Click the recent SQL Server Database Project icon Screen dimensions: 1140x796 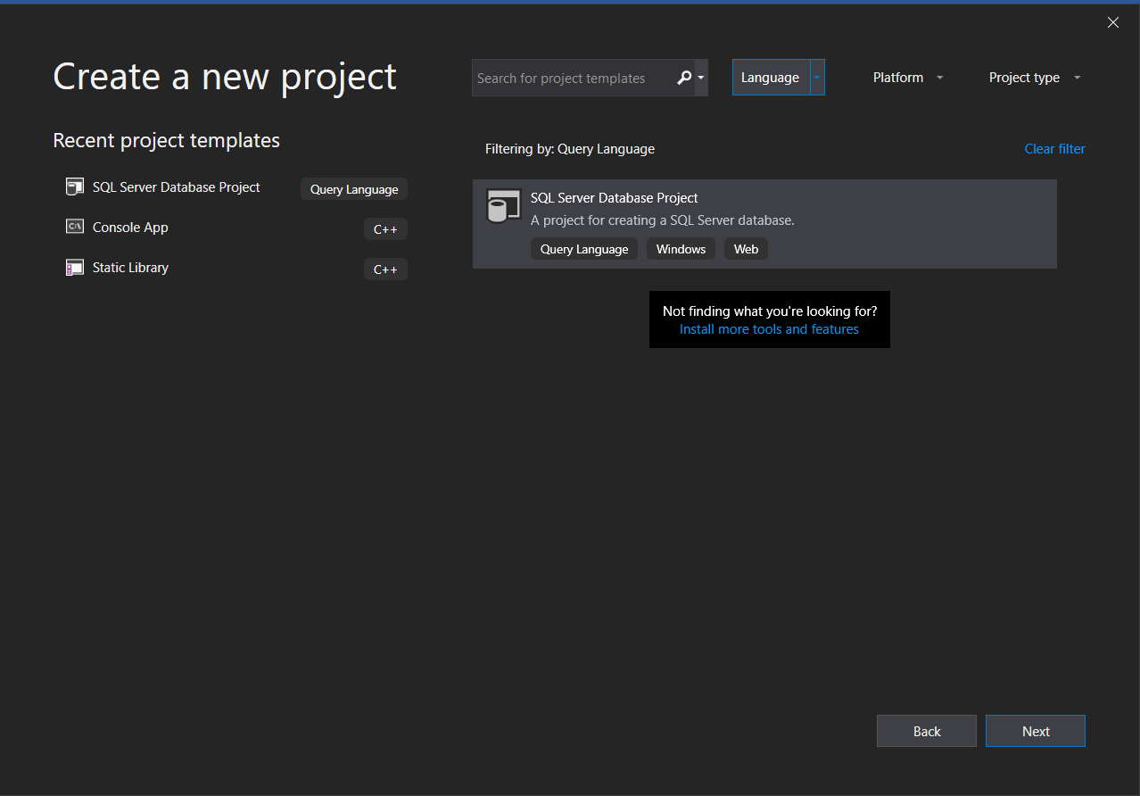point(75,187)
